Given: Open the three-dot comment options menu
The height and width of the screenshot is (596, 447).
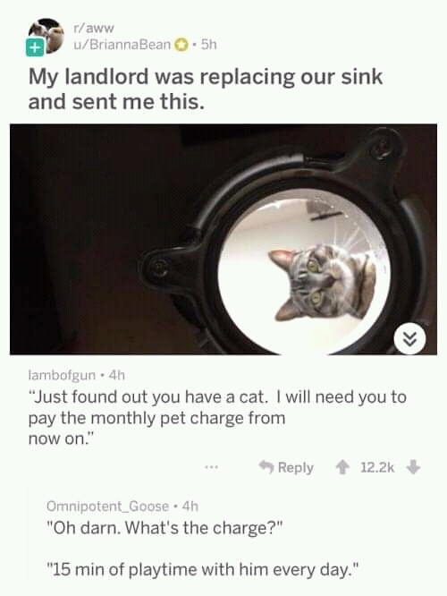Looking at the screenshot, I should [x=211, y=467].
